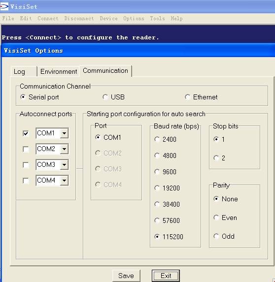Select Even parity option
The image size is (275, 282).
click(x=225, y=218)
